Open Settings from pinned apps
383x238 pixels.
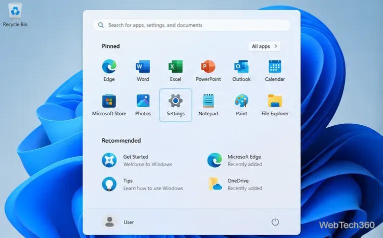[175, 105]
